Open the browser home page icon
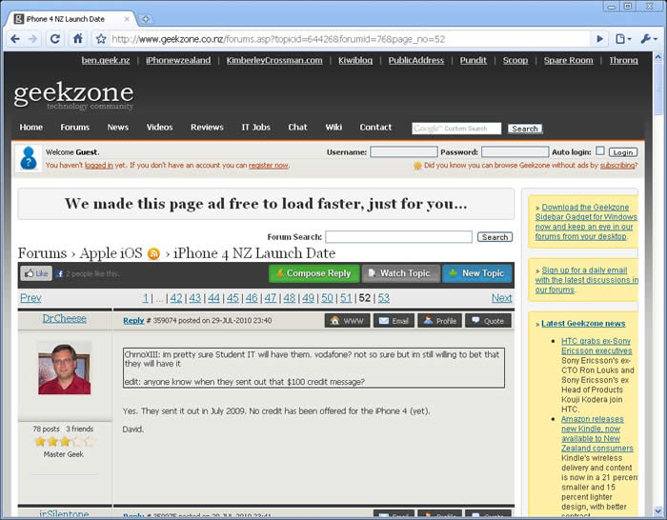Image resolution: width=667 pixels, height=520 pixels. point(77,39)
